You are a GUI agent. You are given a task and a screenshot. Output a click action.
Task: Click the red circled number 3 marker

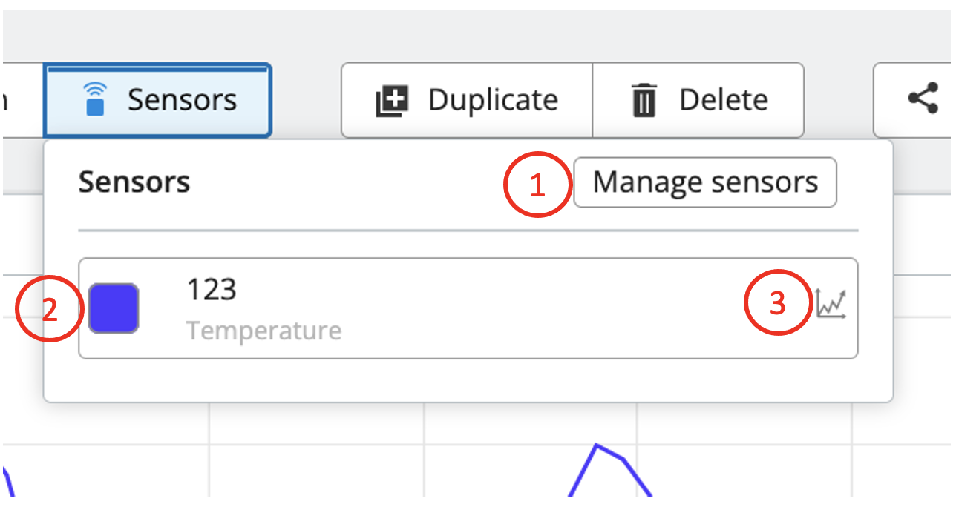tap(777, 304)
